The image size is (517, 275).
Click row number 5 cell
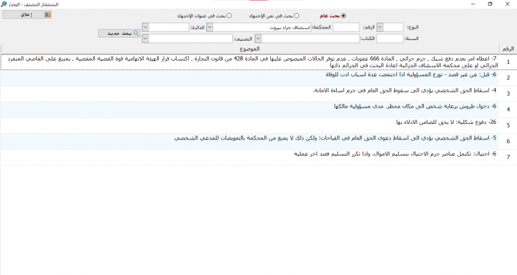point(508,125)
